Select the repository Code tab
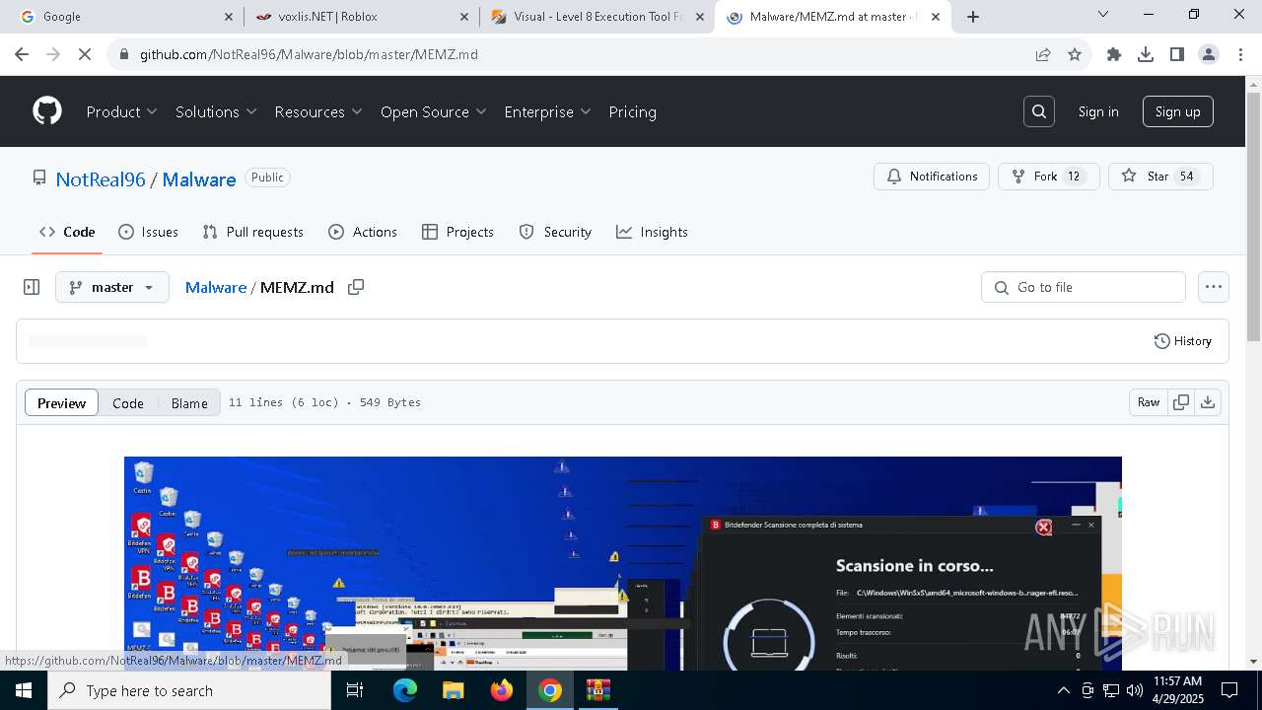Screen dimensions: 1262x710 67,232
